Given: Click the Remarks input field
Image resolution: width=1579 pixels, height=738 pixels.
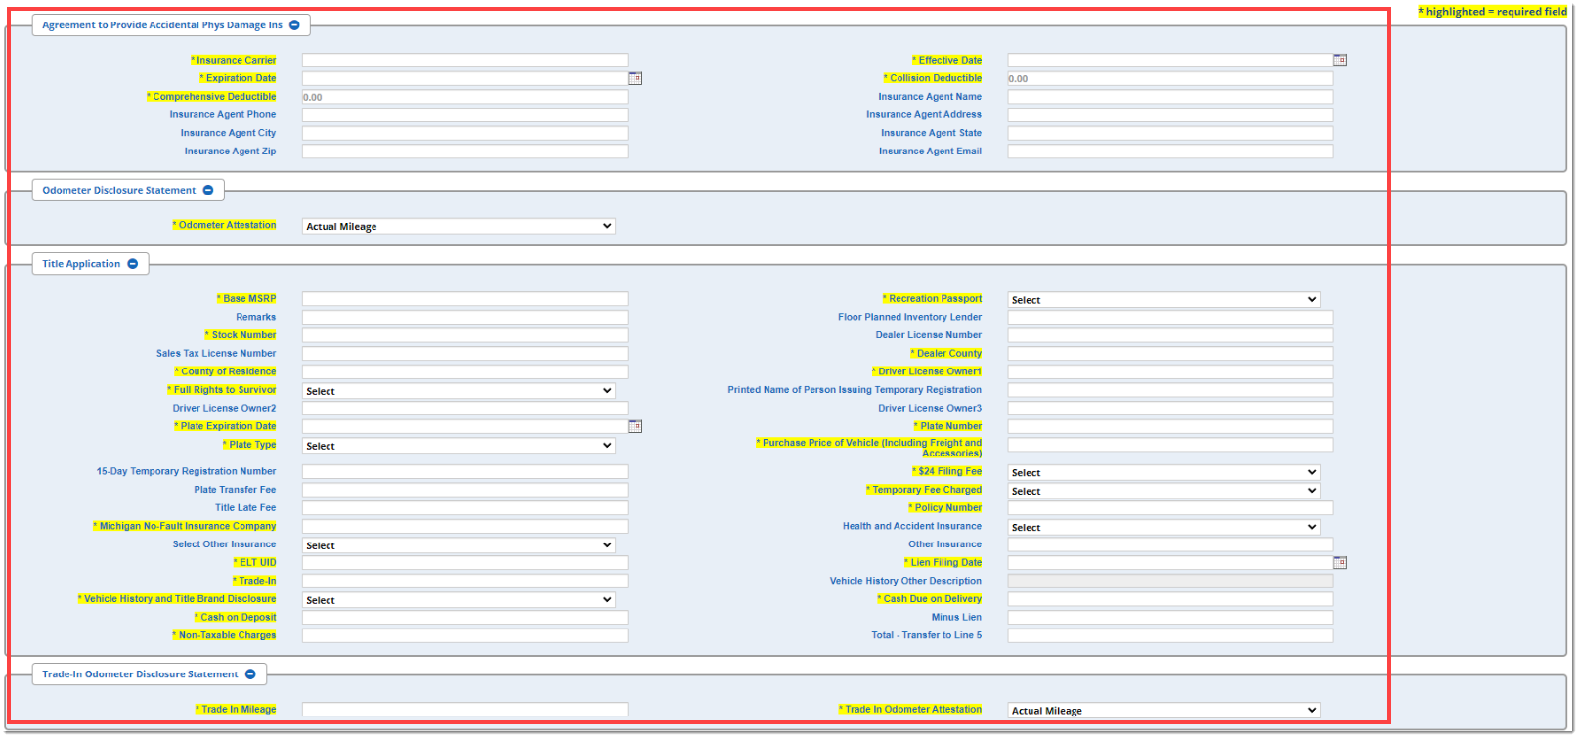Looking at the screenshot, I should coord(464,318).
